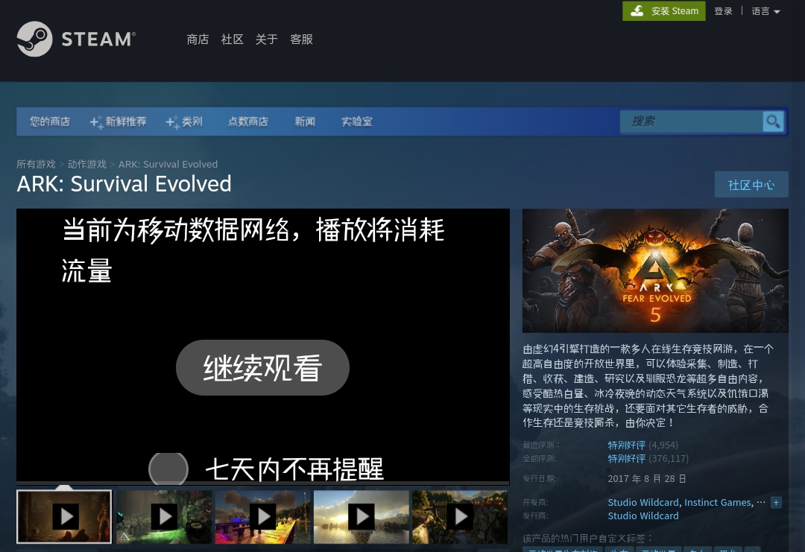
Task: Open the 商店 menu in the header
Action: pos(198,39)
